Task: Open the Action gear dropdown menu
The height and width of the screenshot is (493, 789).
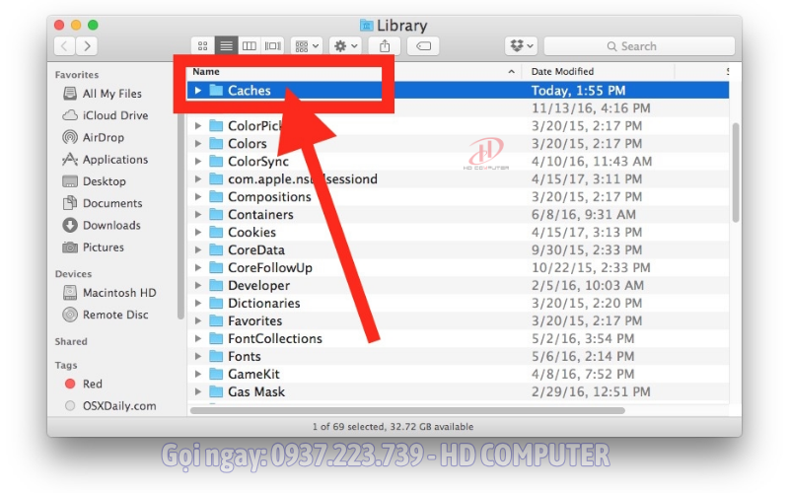Action: click(345, 46)
